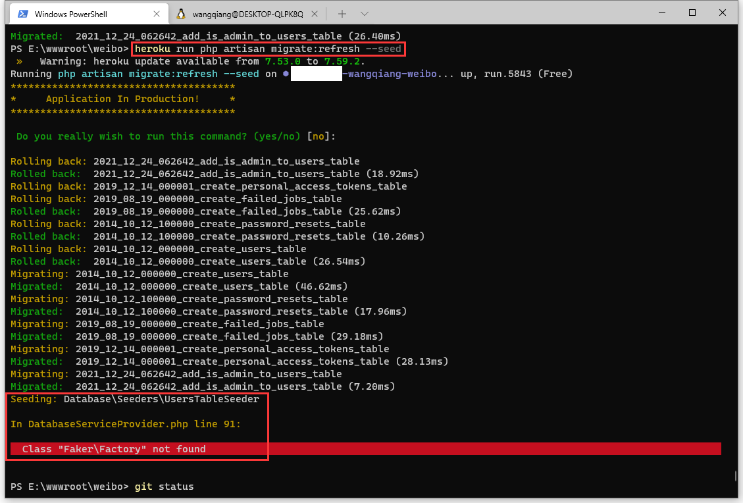743x503 pixels.
Task: Open the new tab profile dropdown
Action: point(365,14)
